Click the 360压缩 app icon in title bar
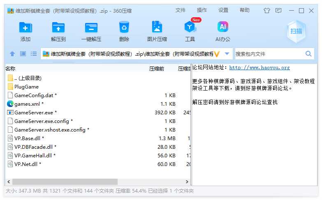This screenshot has height=200, width=322. click(10, 11)
